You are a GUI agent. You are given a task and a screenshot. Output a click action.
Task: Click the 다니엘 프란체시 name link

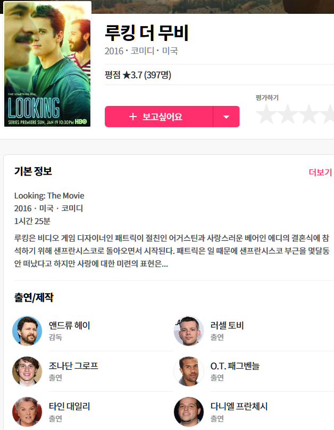(239, 406)
